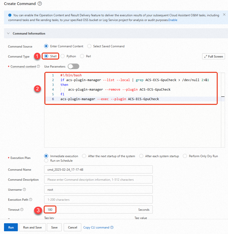Click the blue info icon in the banner

pyautogui.click(x=10, y=15)
